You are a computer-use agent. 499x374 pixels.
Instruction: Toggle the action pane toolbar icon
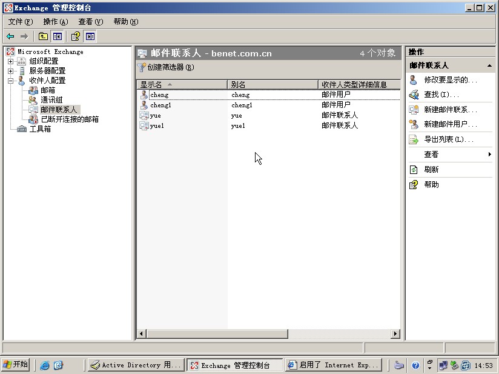[90, 36]
